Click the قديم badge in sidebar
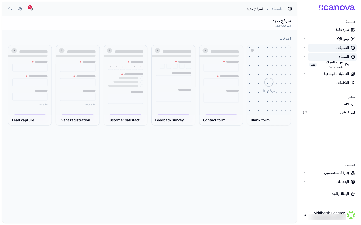The height and width of the screenshot is (225, 361). (313, 65)
